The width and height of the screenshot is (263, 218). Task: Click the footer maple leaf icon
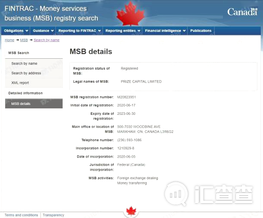pyautogui.click(x=131, y=211)
